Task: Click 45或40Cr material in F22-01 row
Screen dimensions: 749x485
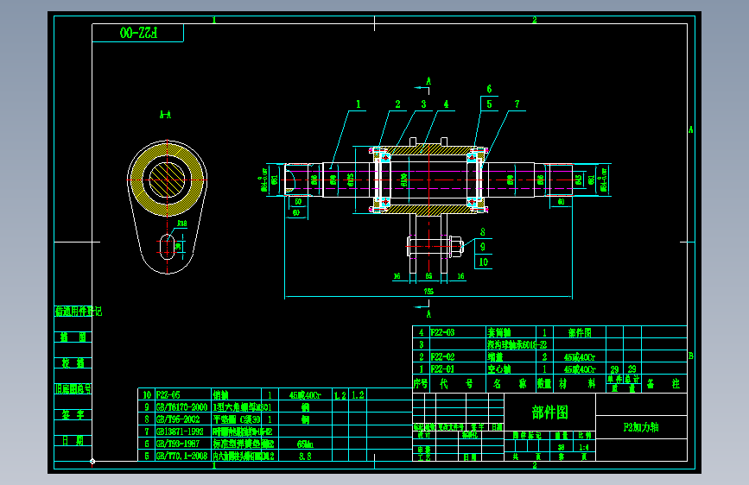Action: (x=580, y=369)
